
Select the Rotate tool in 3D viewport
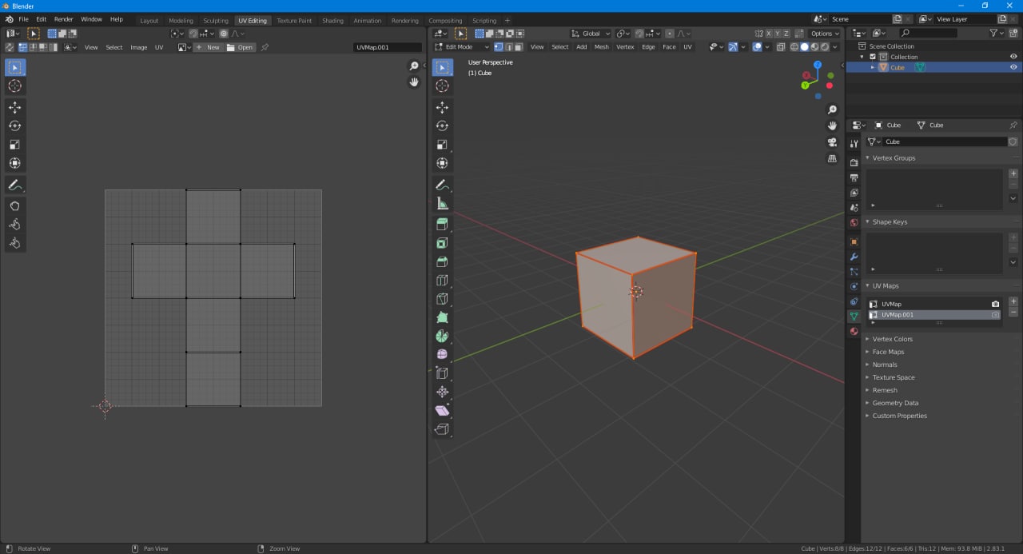pos(442,126)
